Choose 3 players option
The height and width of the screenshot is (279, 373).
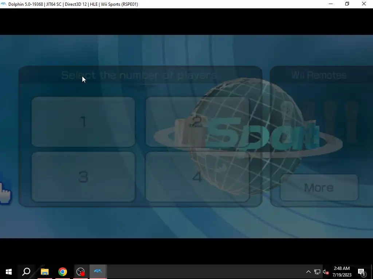(x=83, y=177)
